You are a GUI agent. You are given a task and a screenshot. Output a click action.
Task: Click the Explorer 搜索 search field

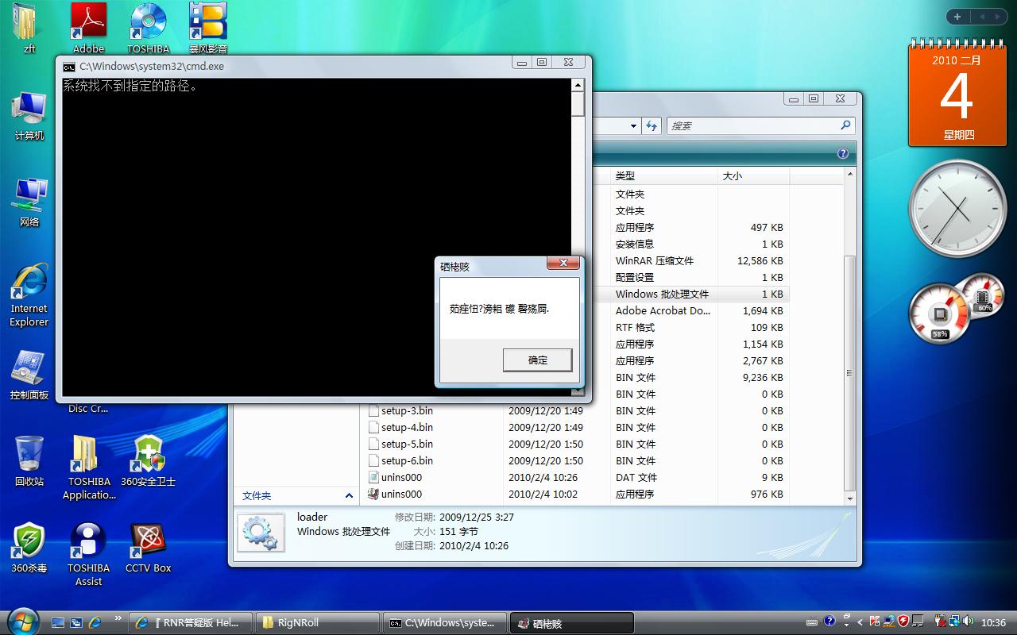click(x=755, y=125)
